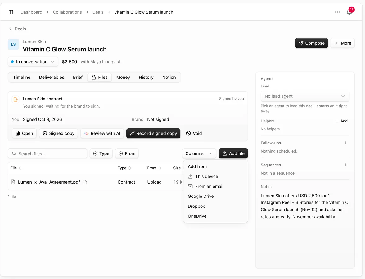Switch to the Deliverables tab

coord(52,77)
